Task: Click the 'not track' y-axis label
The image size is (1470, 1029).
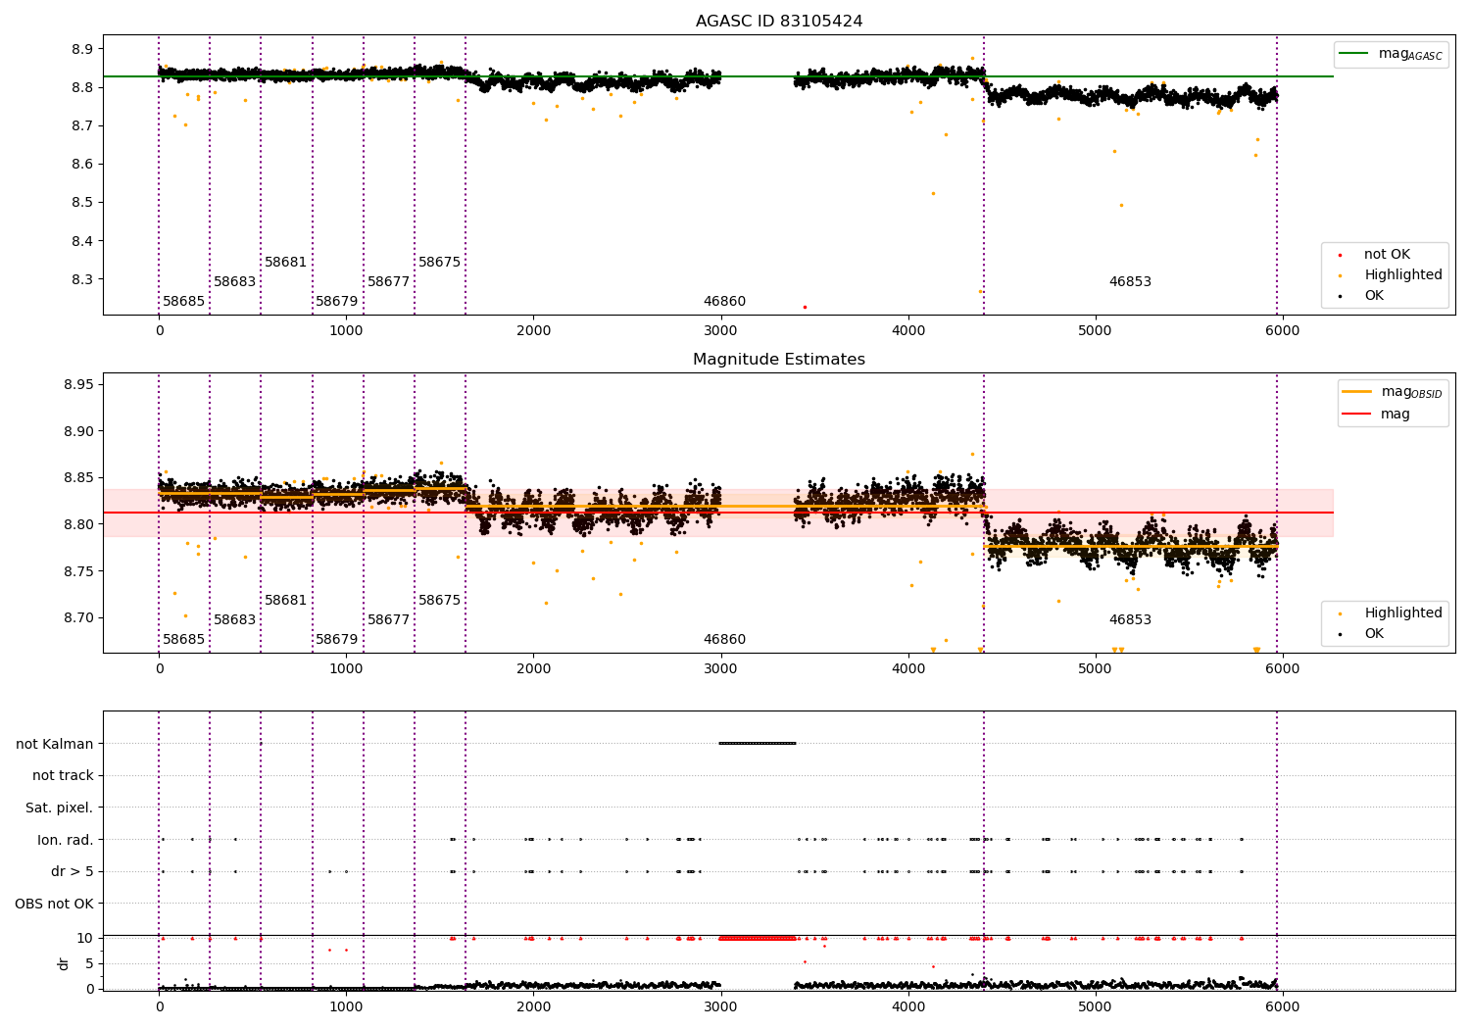Action: 63,776
